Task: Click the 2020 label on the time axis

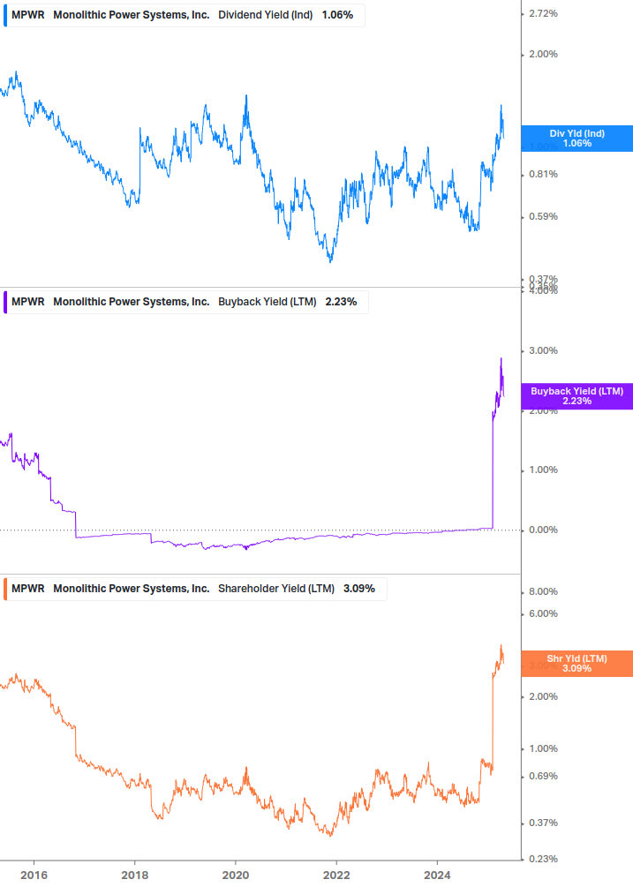Action: pyautogui.click(x=236, y=876)
